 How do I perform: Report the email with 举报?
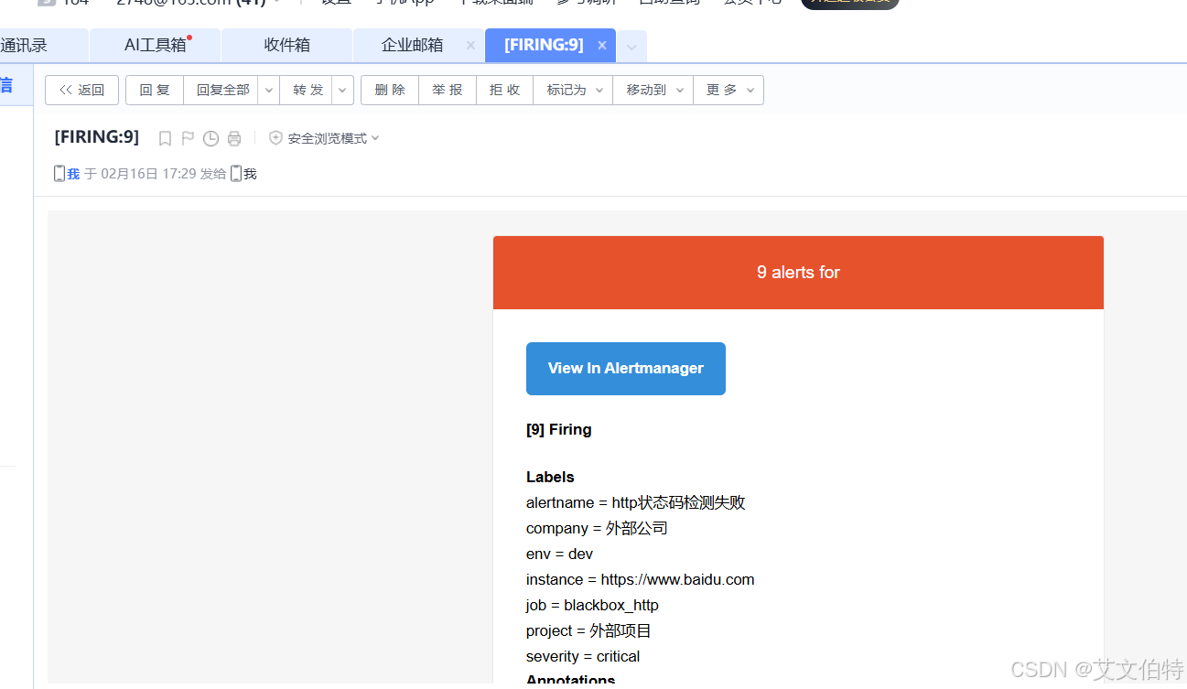point(448,90)
